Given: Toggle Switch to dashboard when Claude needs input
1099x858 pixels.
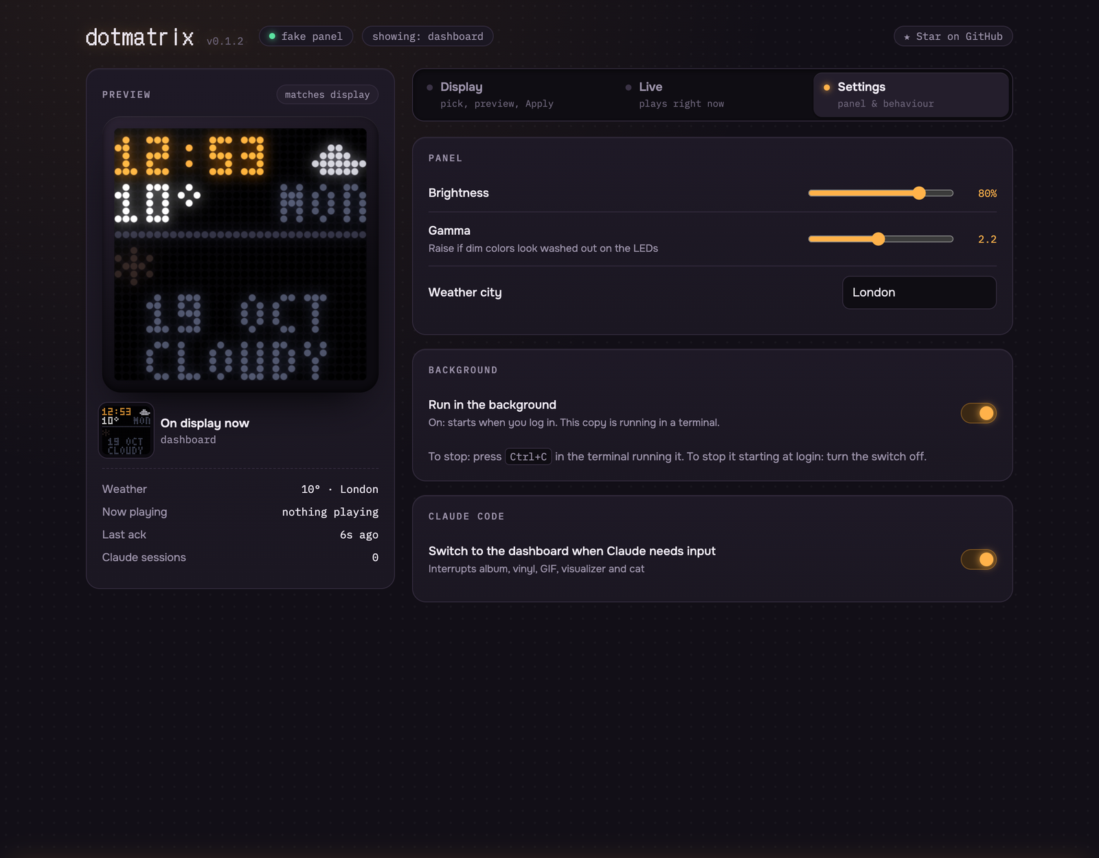Looking at the screenshot, I should 978,559.
